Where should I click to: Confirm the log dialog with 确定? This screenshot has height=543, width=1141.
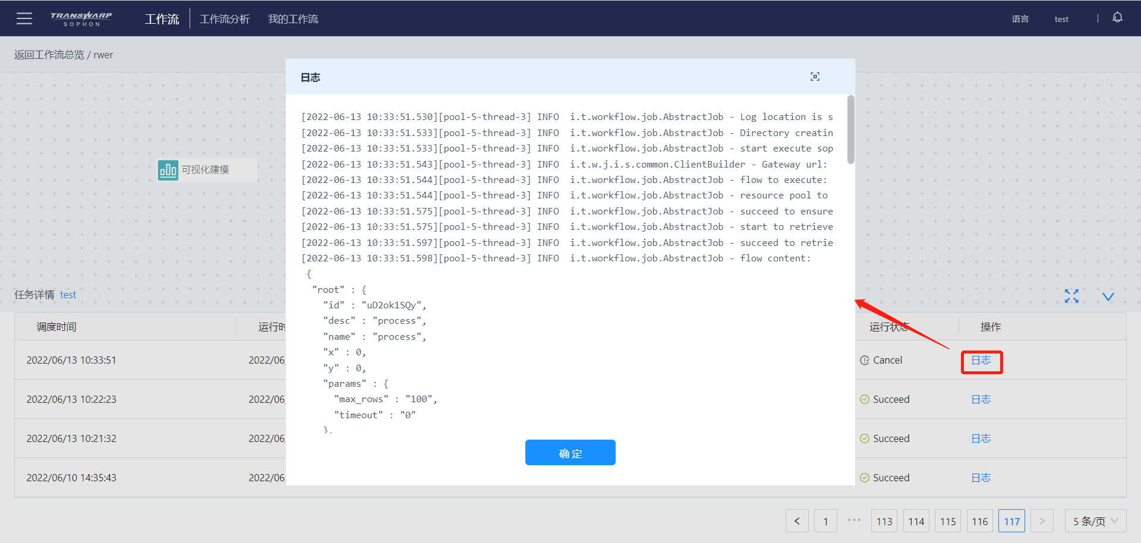[x=570, y=453]
